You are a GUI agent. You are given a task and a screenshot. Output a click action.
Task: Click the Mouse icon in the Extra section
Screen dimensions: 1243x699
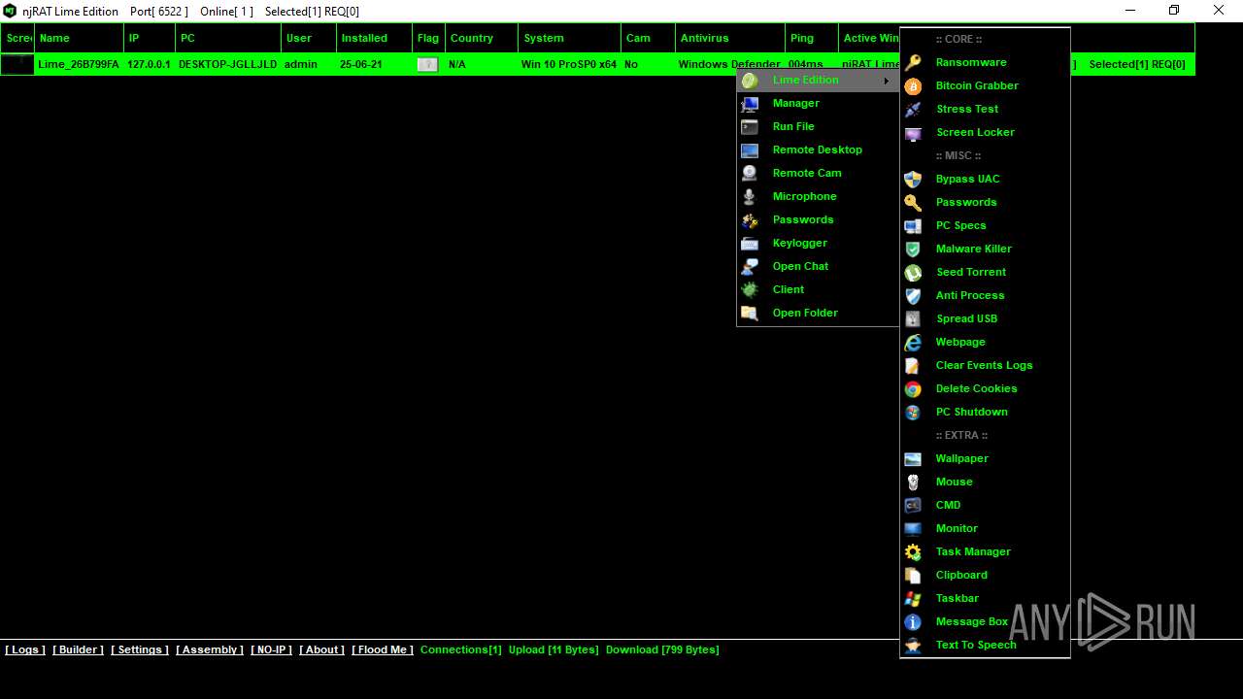coord(913,482)
